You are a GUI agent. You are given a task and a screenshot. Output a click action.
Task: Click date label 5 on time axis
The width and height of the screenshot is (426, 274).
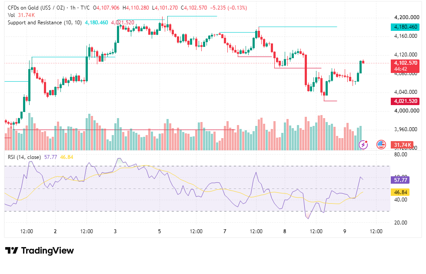[x=160, y=231]
